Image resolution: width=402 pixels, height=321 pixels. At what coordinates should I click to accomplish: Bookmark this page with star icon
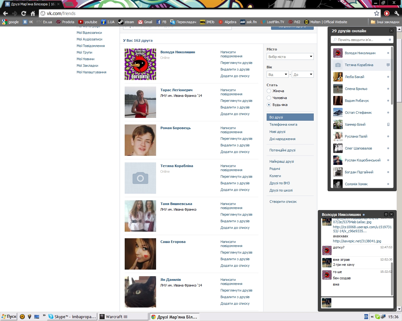(377, 13)
